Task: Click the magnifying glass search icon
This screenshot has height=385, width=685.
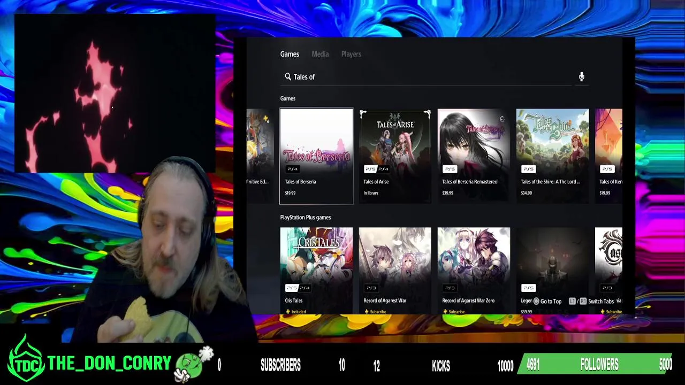Action: coord(288,76)
